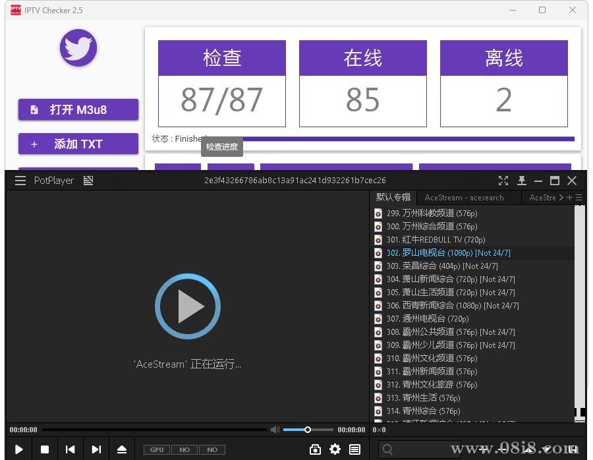Select 314. 青州综合 (576p)
Viewport: 593px width, 460px height.
[472, 411]
